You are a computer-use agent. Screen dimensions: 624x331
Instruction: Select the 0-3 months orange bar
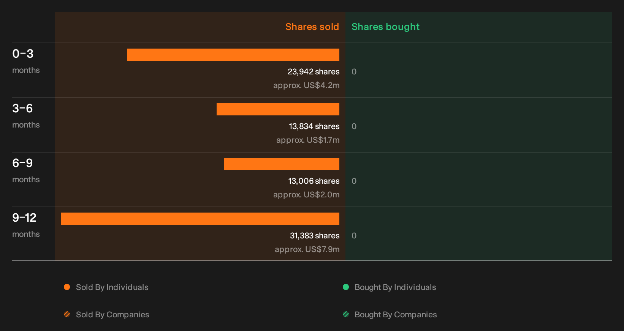pos(233,55)
